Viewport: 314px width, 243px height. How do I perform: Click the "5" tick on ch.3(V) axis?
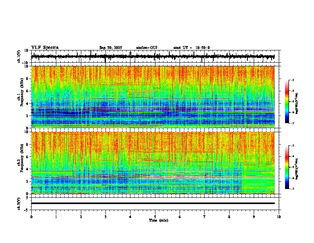point(28,198)
